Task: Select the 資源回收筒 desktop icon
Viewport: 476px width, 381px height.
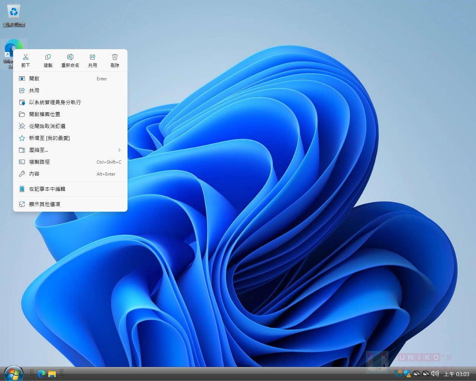Action: [14, 15]
